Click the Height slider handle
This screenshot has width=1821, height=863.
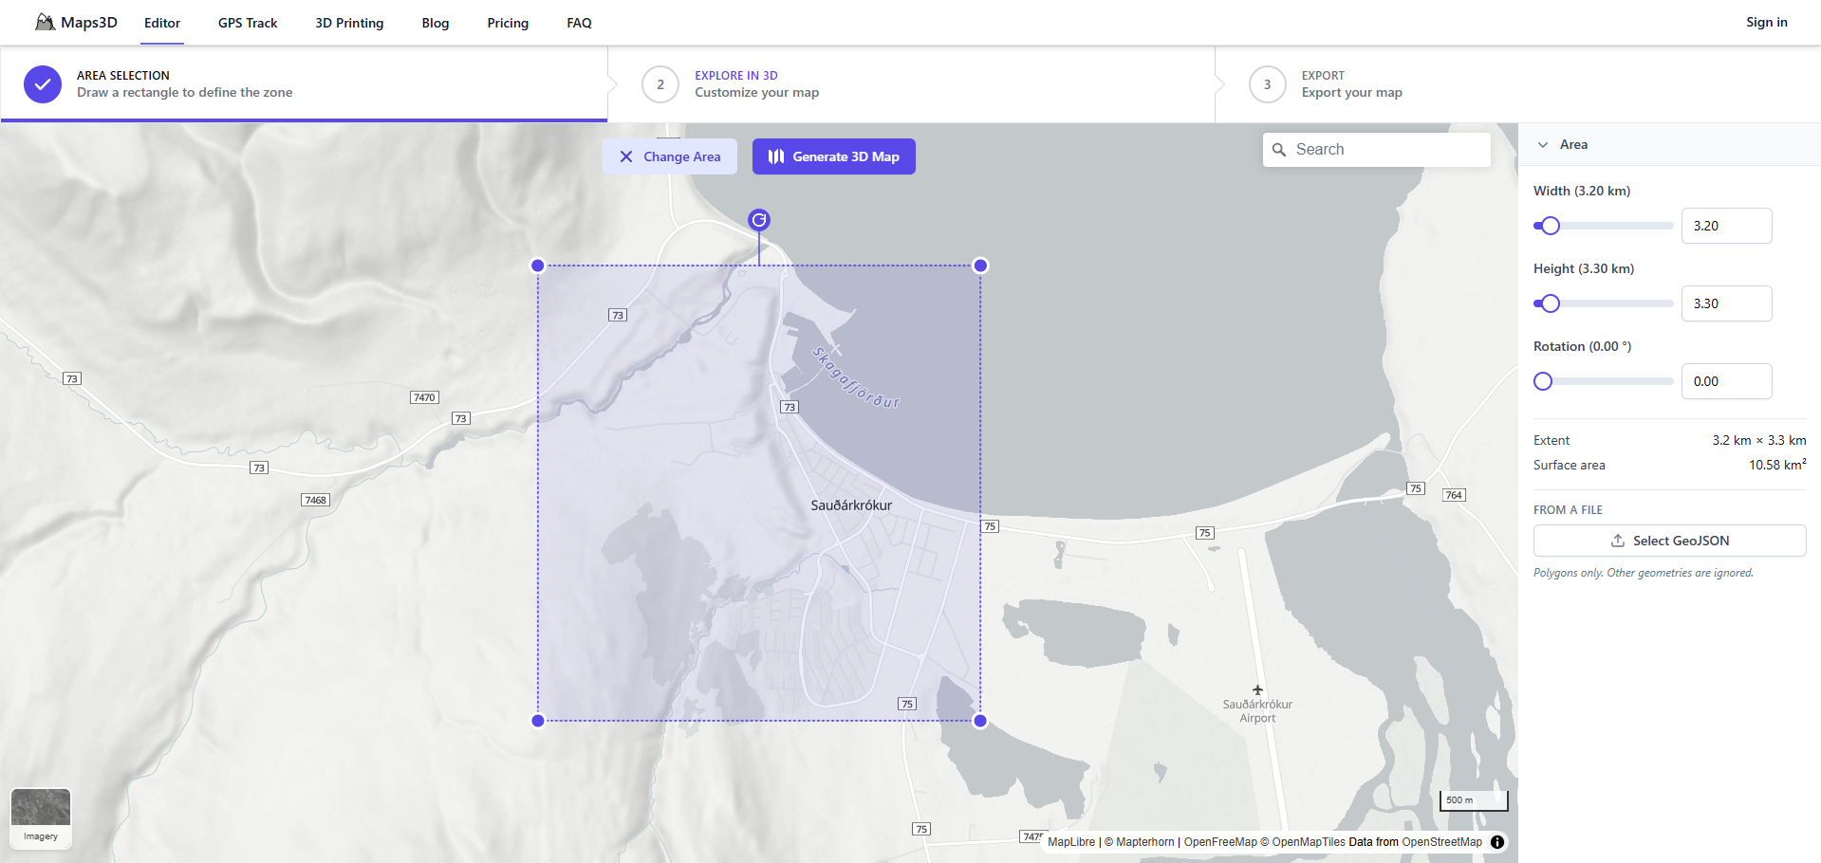tap(1551, 303)
